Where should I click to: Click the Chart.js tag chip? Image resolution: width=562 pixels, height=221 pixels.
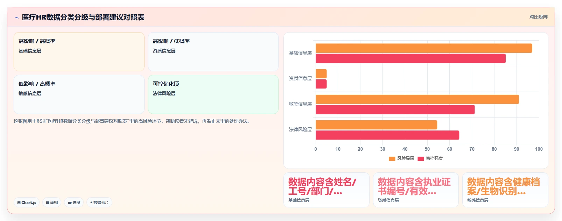[27, 202]
